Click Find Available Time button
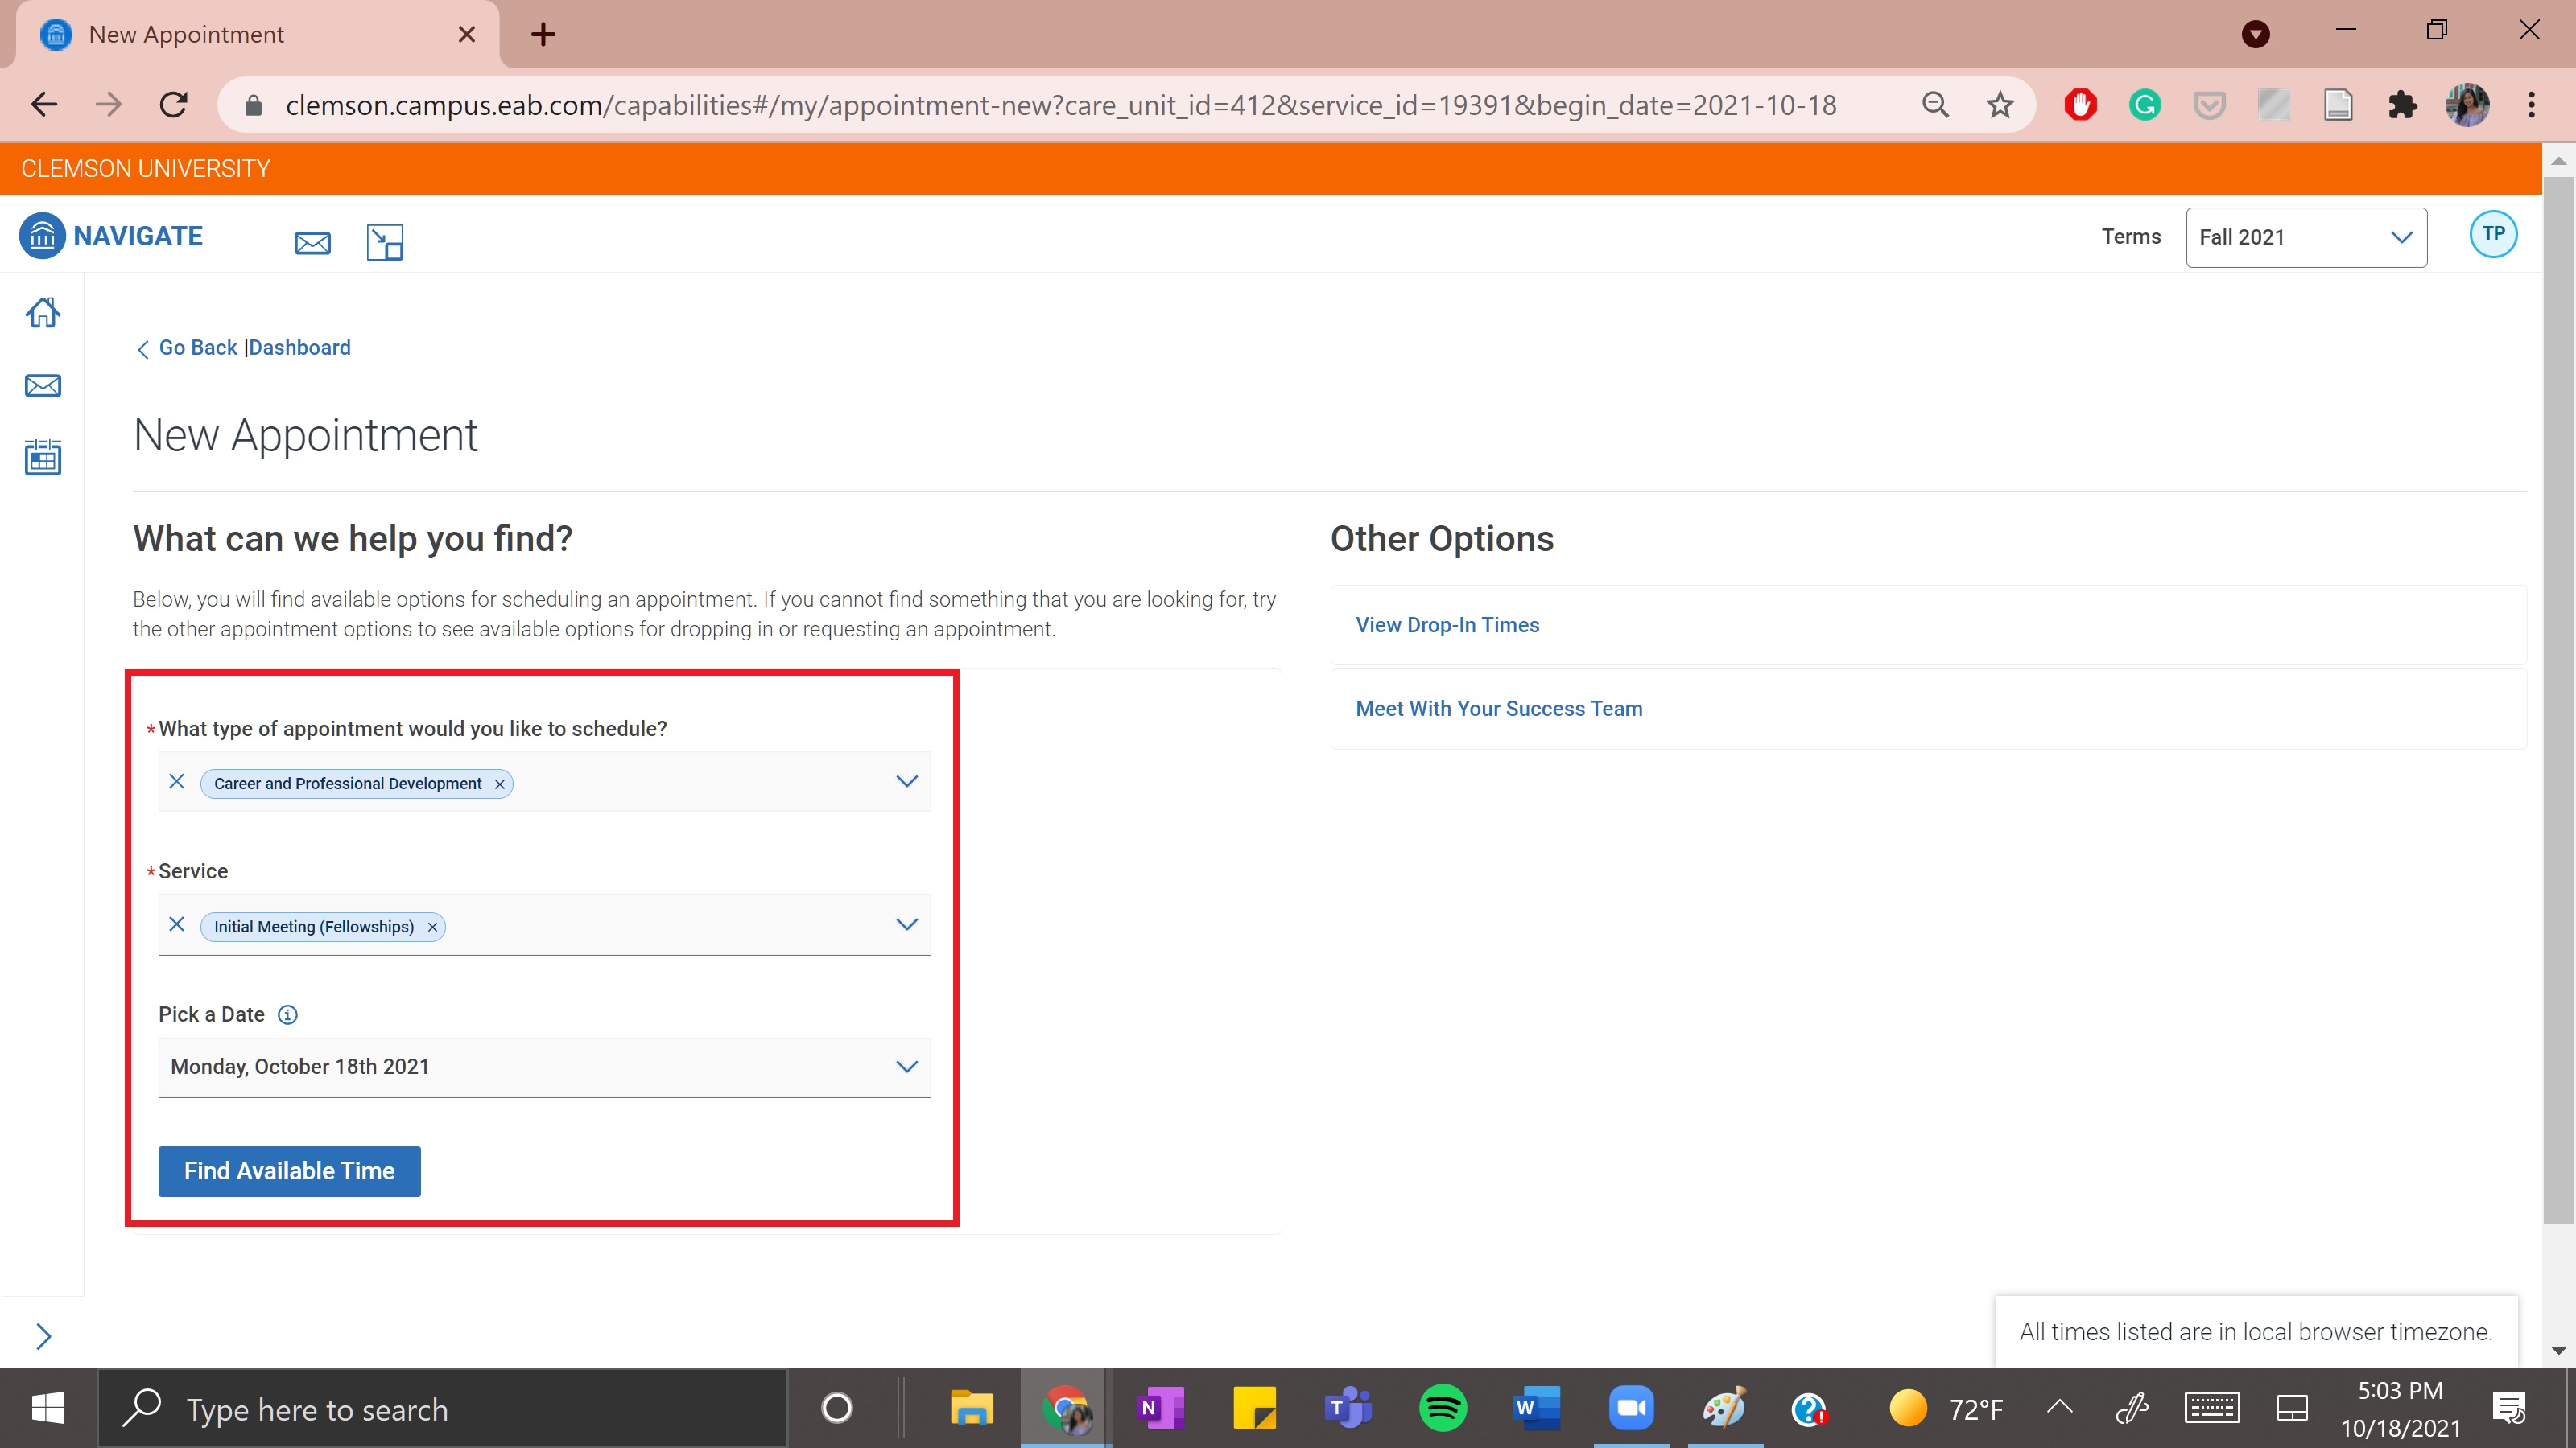Image resolution: width=2576 pixels, height=1448 pixels. pos(288,1170)
